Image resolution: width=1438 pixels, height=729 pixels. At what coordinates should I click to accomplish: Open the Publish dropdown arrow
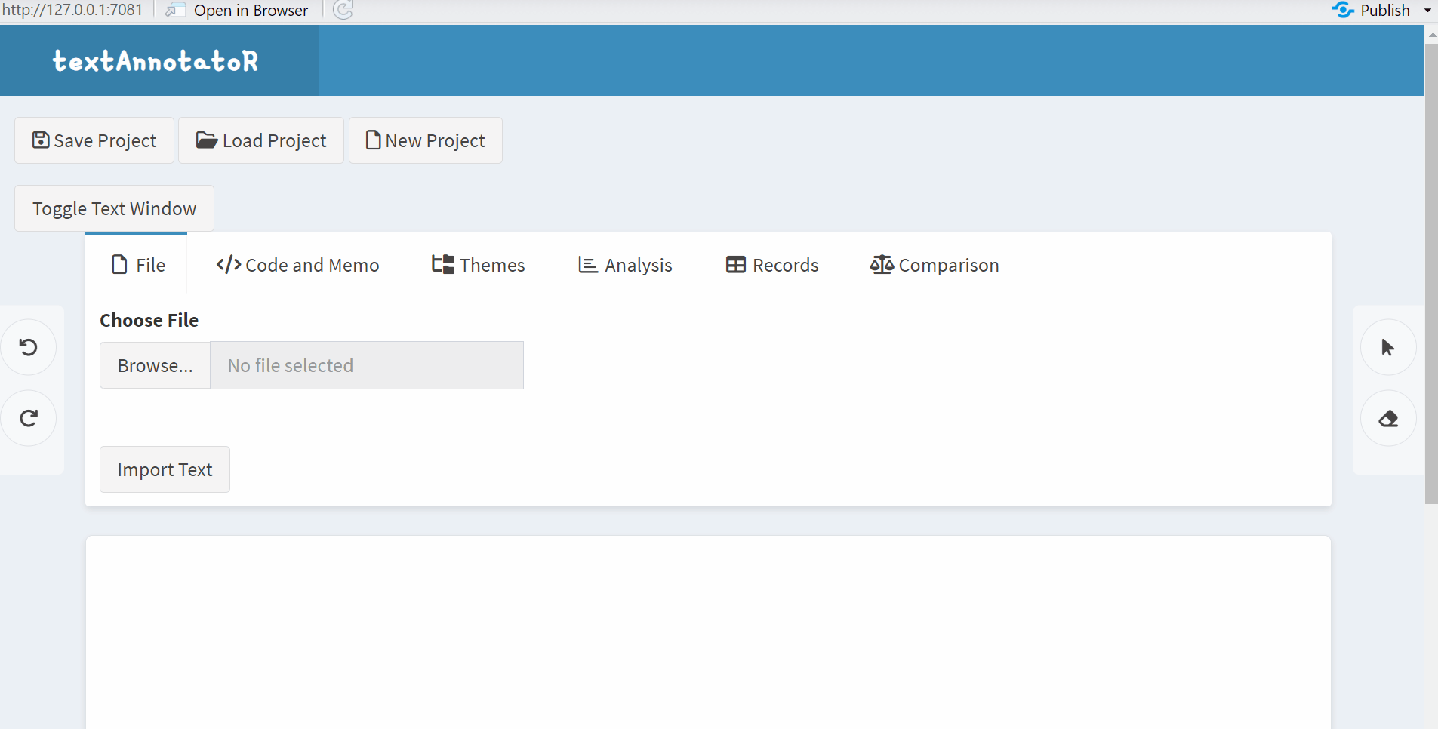coord(1427,11)
